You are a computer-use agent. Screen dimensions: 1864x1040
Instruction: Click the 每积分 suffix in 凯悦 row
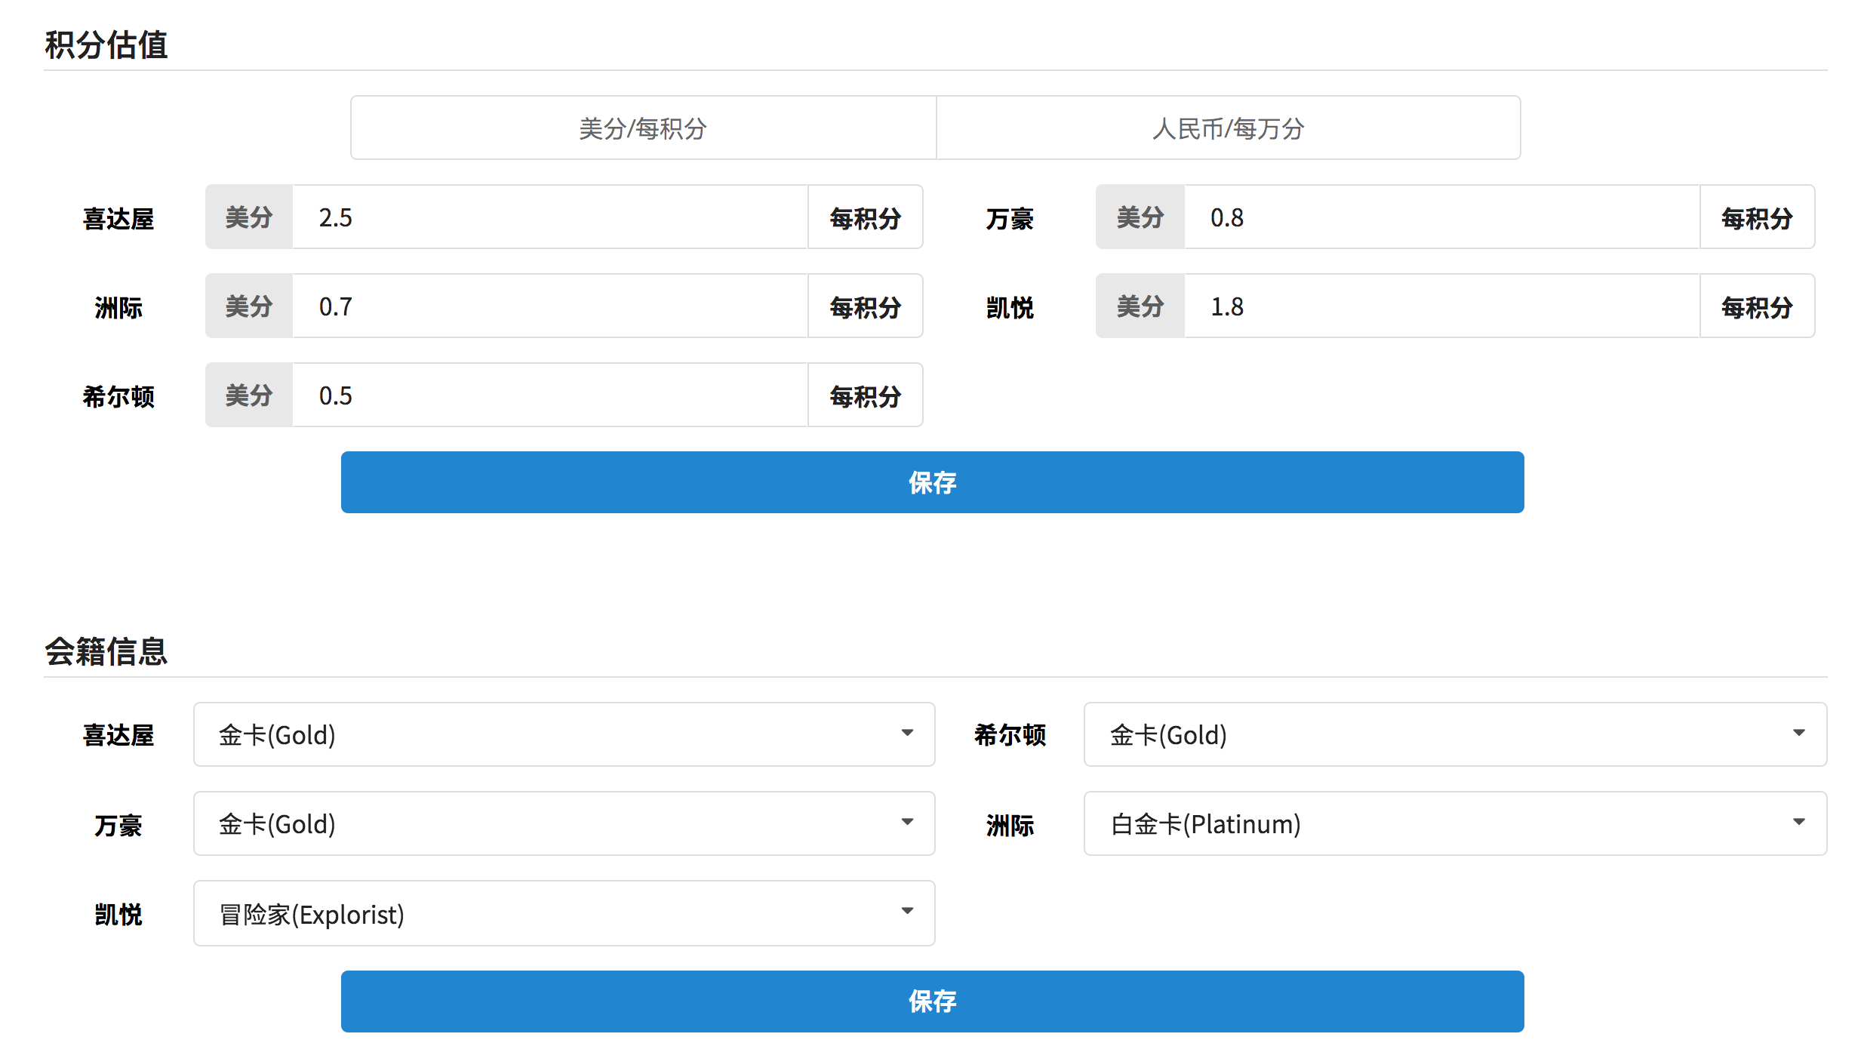[x=1757, y=306]
